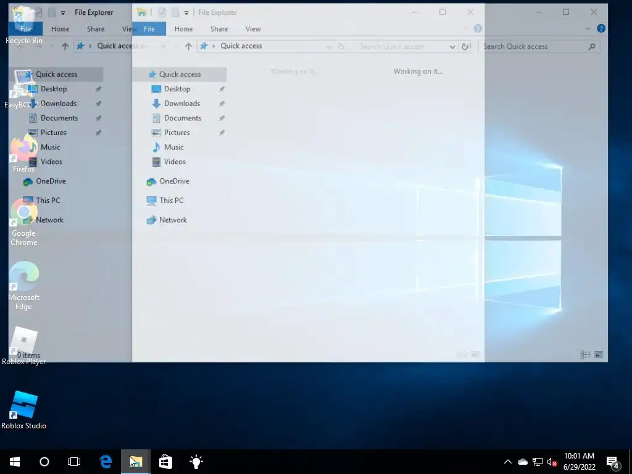Image resolution: width=632 pixels, height=474 pixels.
Task: Open network status tray icon
Action: pyautogui.click(x=538, y=462)
